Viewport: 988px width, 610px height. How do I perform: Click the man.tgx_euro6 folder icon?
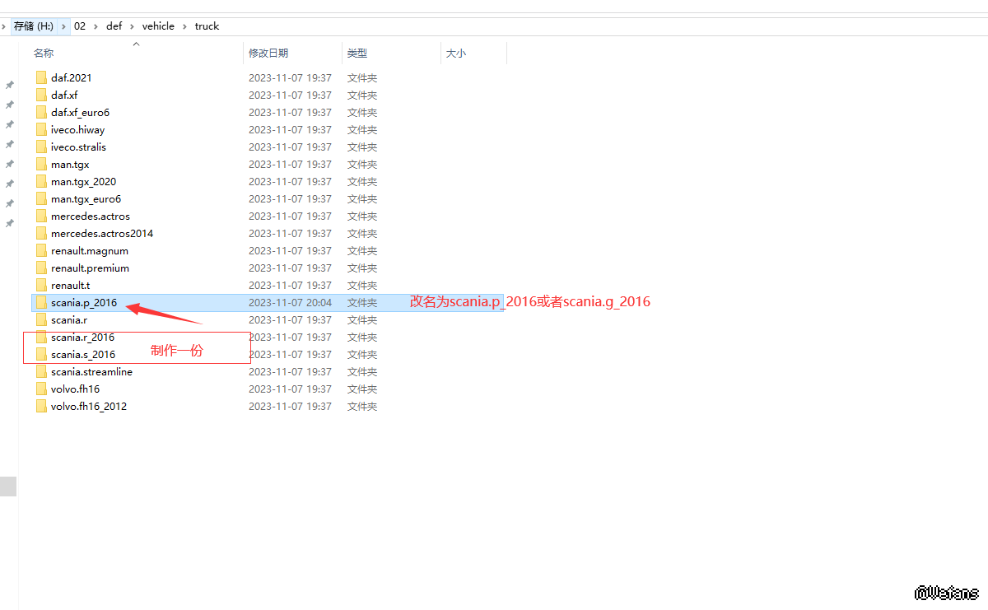(41, 198)
